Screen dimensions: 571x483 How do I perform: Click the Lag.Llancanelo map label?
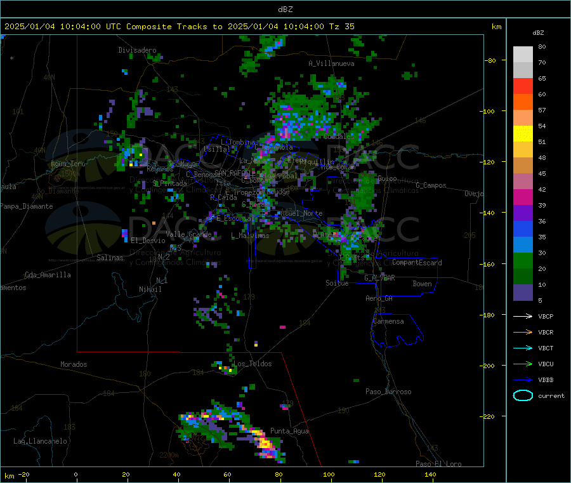[x=40, y=442]
